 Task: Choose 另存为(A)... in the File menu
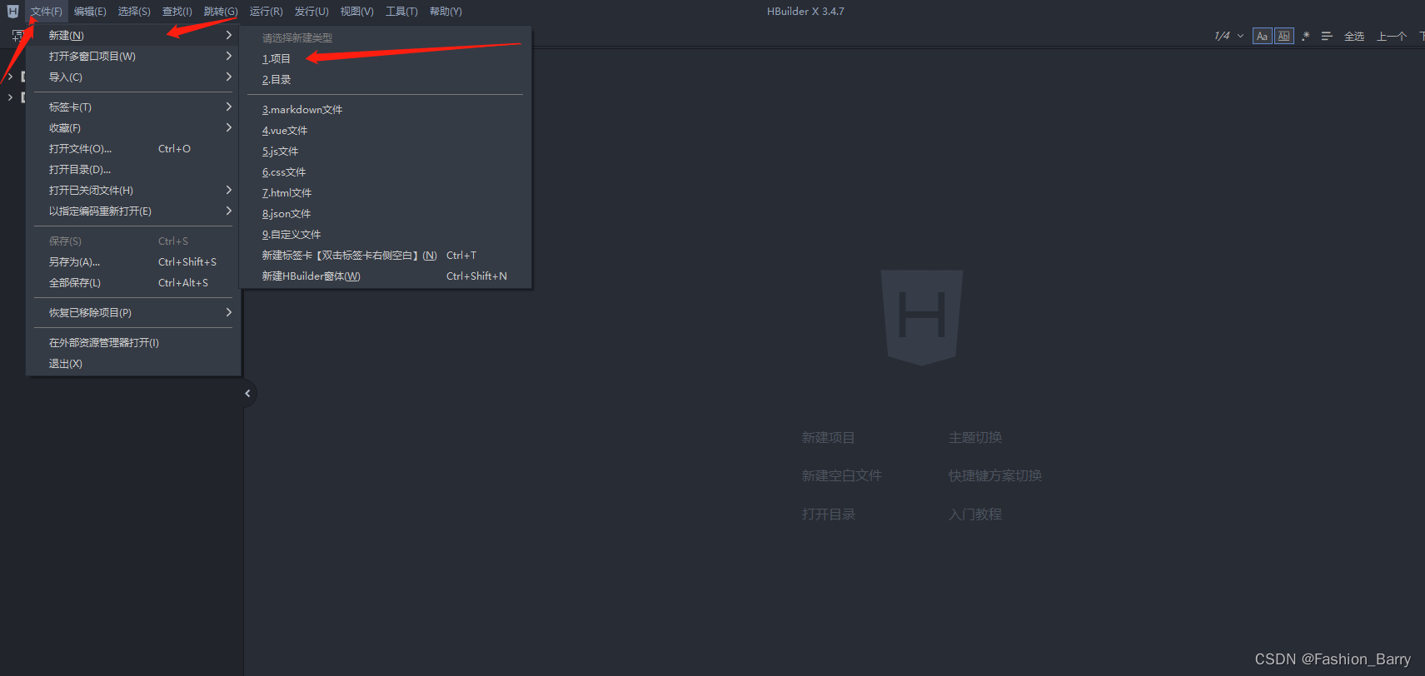[x=134, y=262]
